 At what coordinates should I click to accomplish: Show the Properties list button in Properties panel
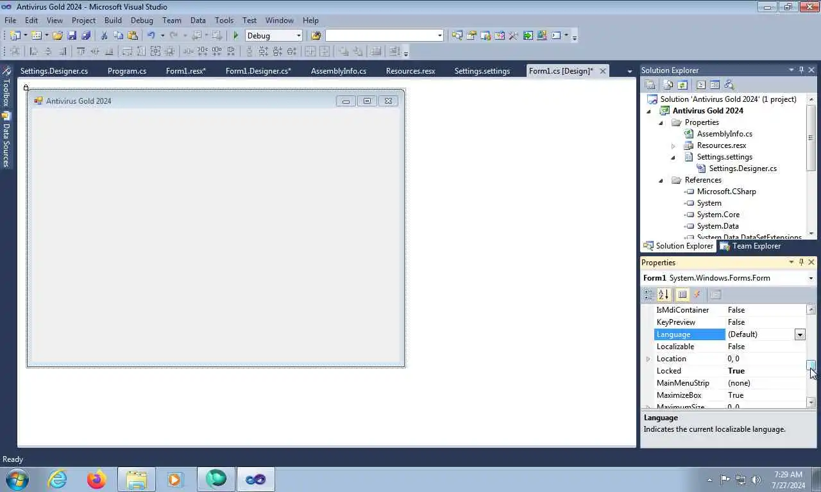[x=682, y=295]
